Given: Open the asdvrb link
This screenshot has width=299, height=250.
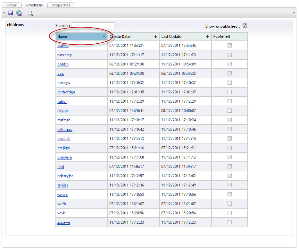Looking at the screenshot, I should [x=63, y=46].
